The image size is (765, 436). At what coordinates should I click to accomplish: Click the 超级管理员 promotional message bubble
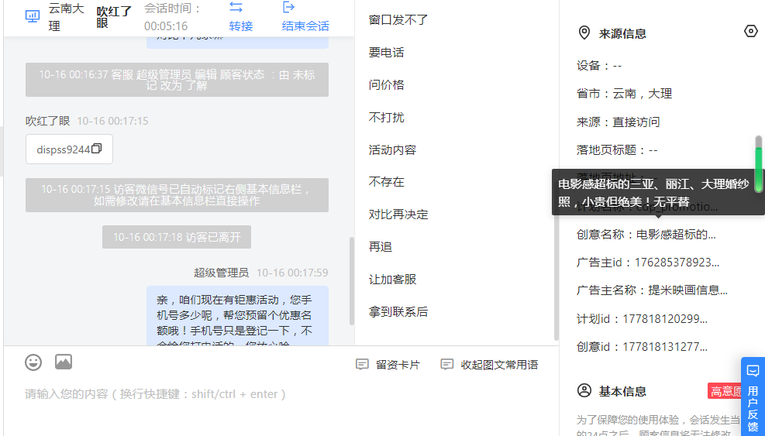click(238, 316)
